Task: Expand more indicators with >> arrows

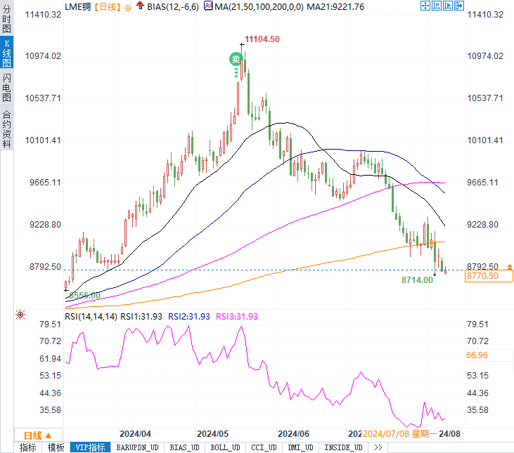Action: tap(378, 447)
